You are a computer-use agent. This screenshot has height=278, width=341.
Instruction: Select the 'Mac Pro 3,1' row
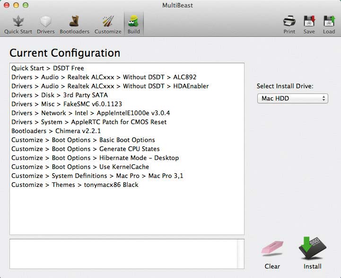click(127, 176)
